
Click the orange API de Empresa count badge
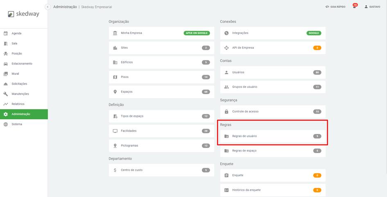pyautogui.click(x=317, y=48)
